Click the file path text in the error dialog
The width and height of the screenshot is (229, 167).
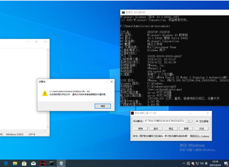[x=70, y=91]
